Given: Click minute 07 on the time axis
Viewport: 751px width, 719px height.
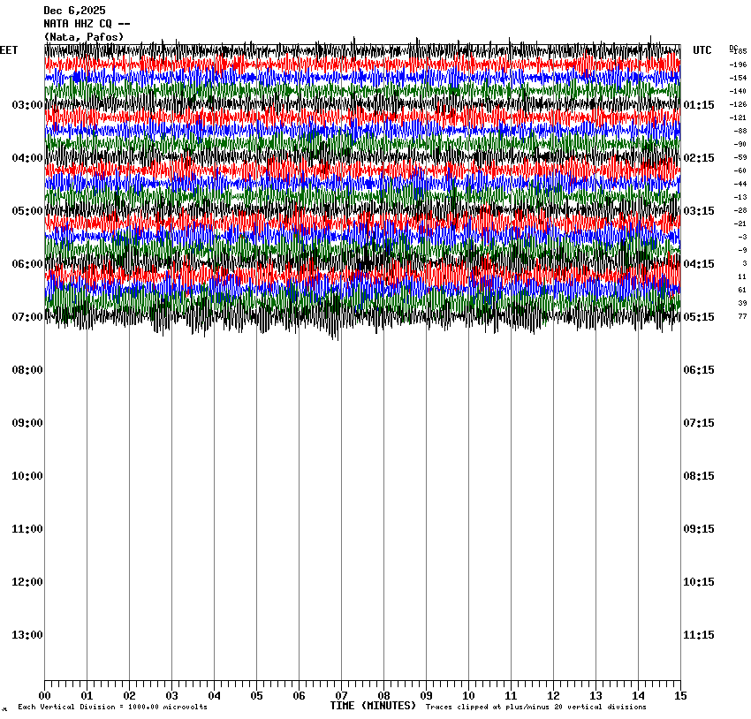Looking at the screenshot, I should [x=341, y=696].
